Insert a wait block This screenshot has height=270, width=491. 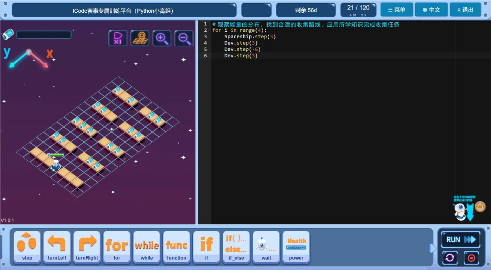[266, 247]
